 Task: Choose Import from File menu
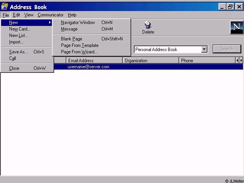pyautogui.click(x=26, y=42)
